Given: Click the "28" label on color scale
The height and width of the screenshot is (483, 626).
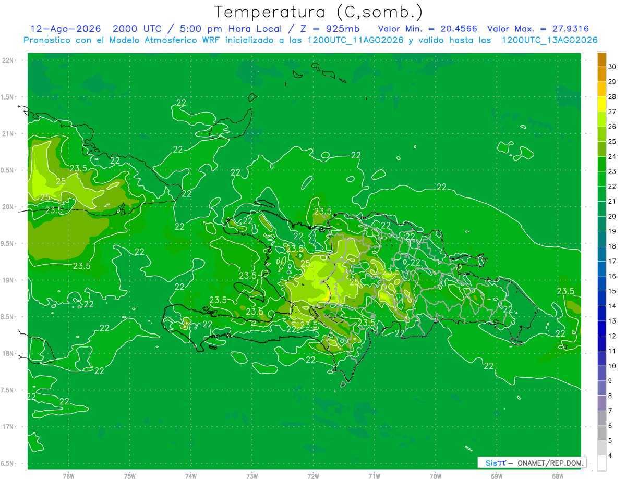Looking at the screenshot, I should point(612,96).
